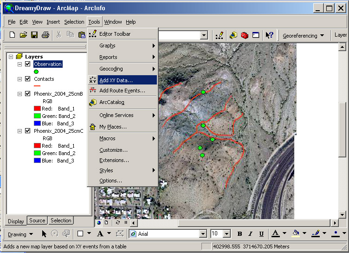Click the Font Color A button
The image size is (349, 253).
point(276,234)
